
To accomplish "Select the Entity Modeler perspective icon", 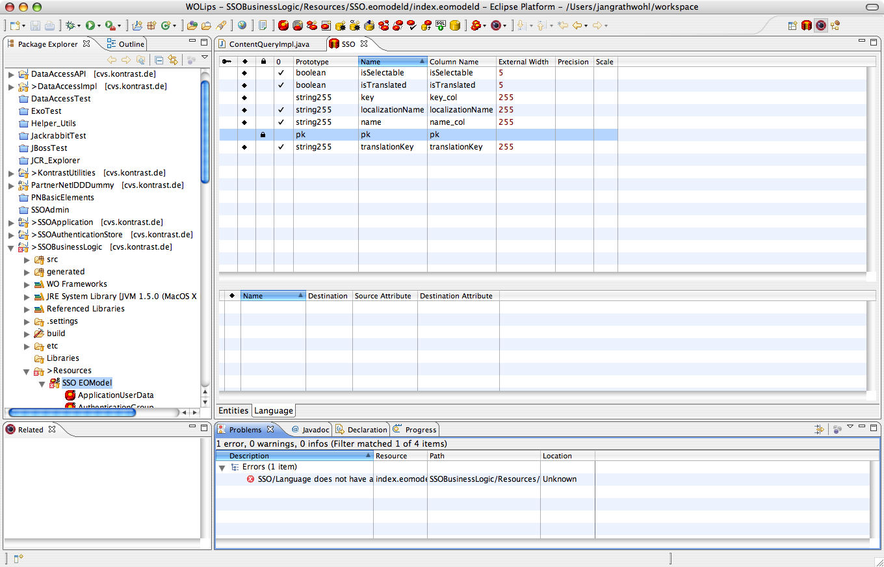I will [821, 25].
